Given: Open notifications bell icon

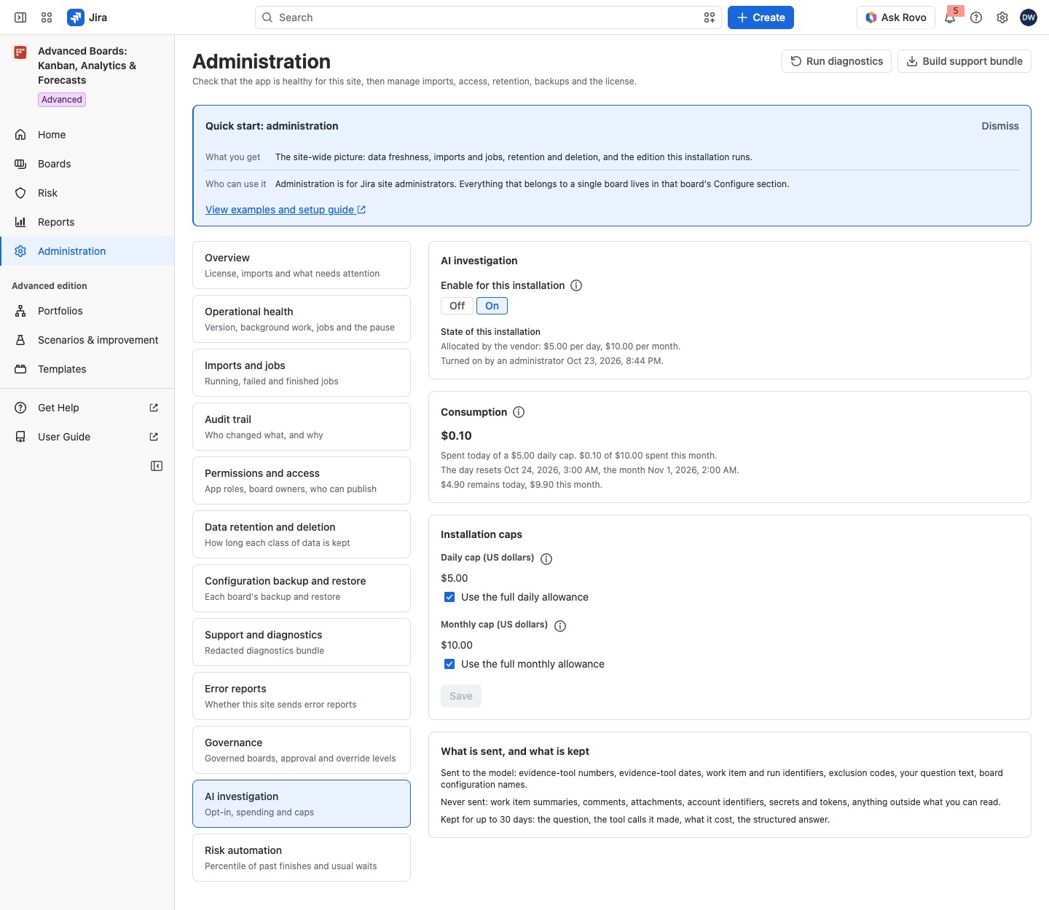Looking at the screenshot, I should (x=950, y=17).
